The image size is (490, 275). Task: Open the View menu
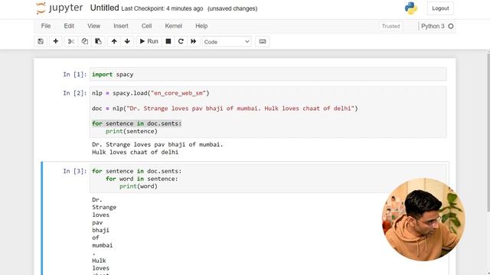(93, 26)
